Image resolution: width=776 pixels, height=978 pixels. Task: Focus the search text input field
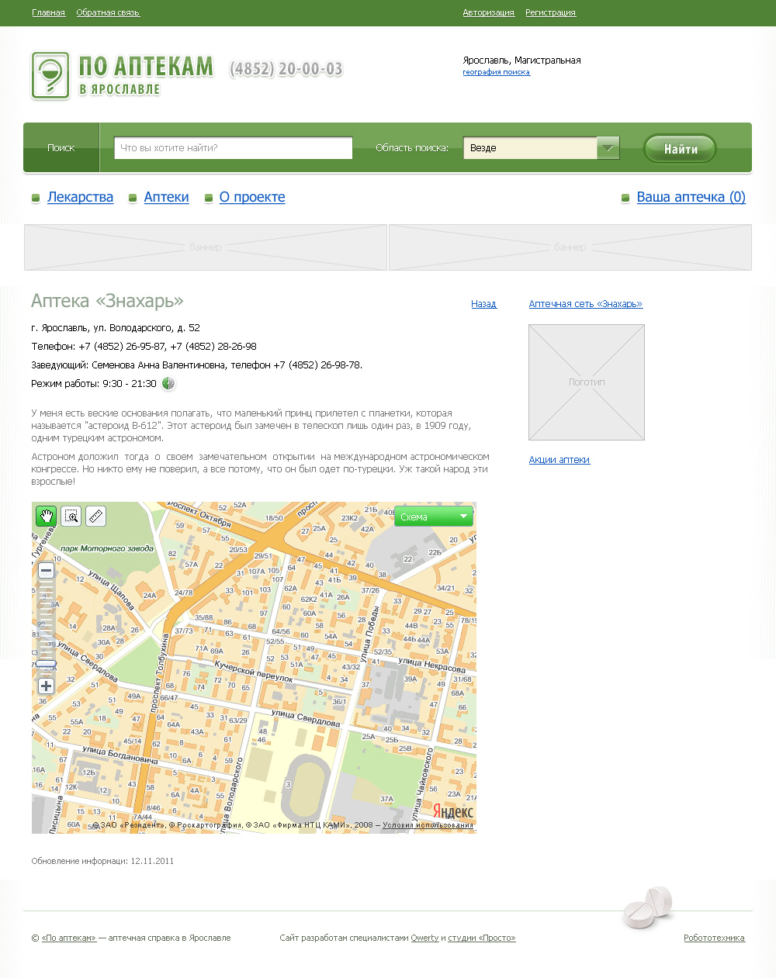(233, 148)
